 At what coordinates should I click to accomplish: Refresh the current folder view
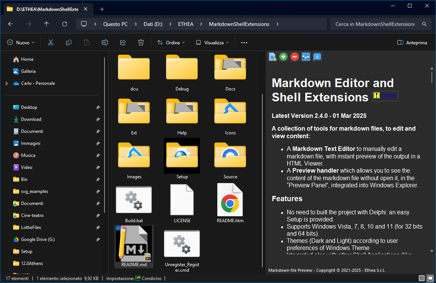click(65, 24)
